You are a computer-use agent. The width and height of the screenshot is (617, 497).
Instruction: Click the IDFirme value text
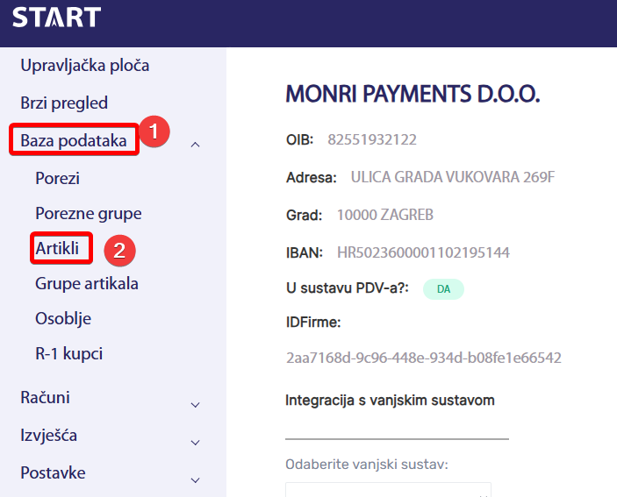click(x=424, y=358)
